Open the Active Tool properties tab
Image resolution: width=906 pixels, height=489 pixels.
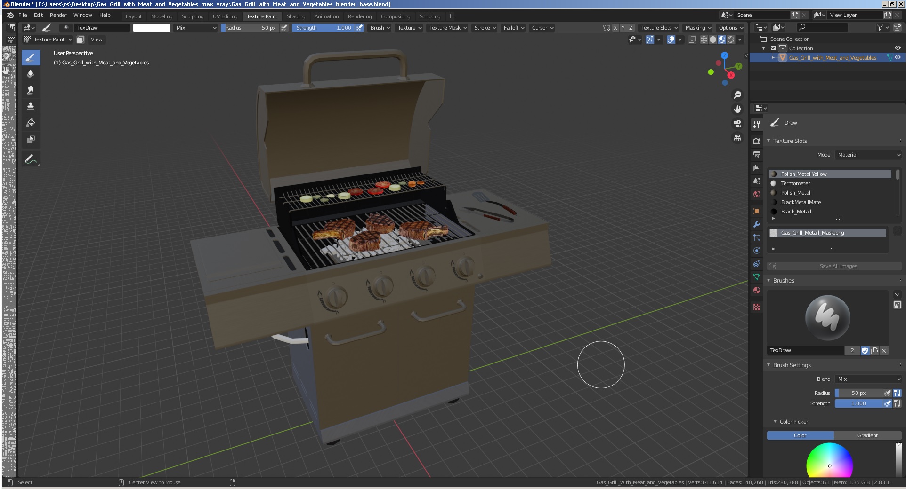click(x=757, y=125)
